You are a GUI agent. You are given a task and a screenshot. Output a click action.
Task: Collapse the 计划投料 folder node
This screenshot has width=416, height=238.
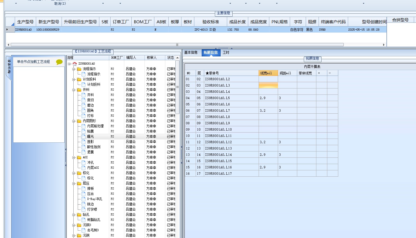[x=74, y=79]
